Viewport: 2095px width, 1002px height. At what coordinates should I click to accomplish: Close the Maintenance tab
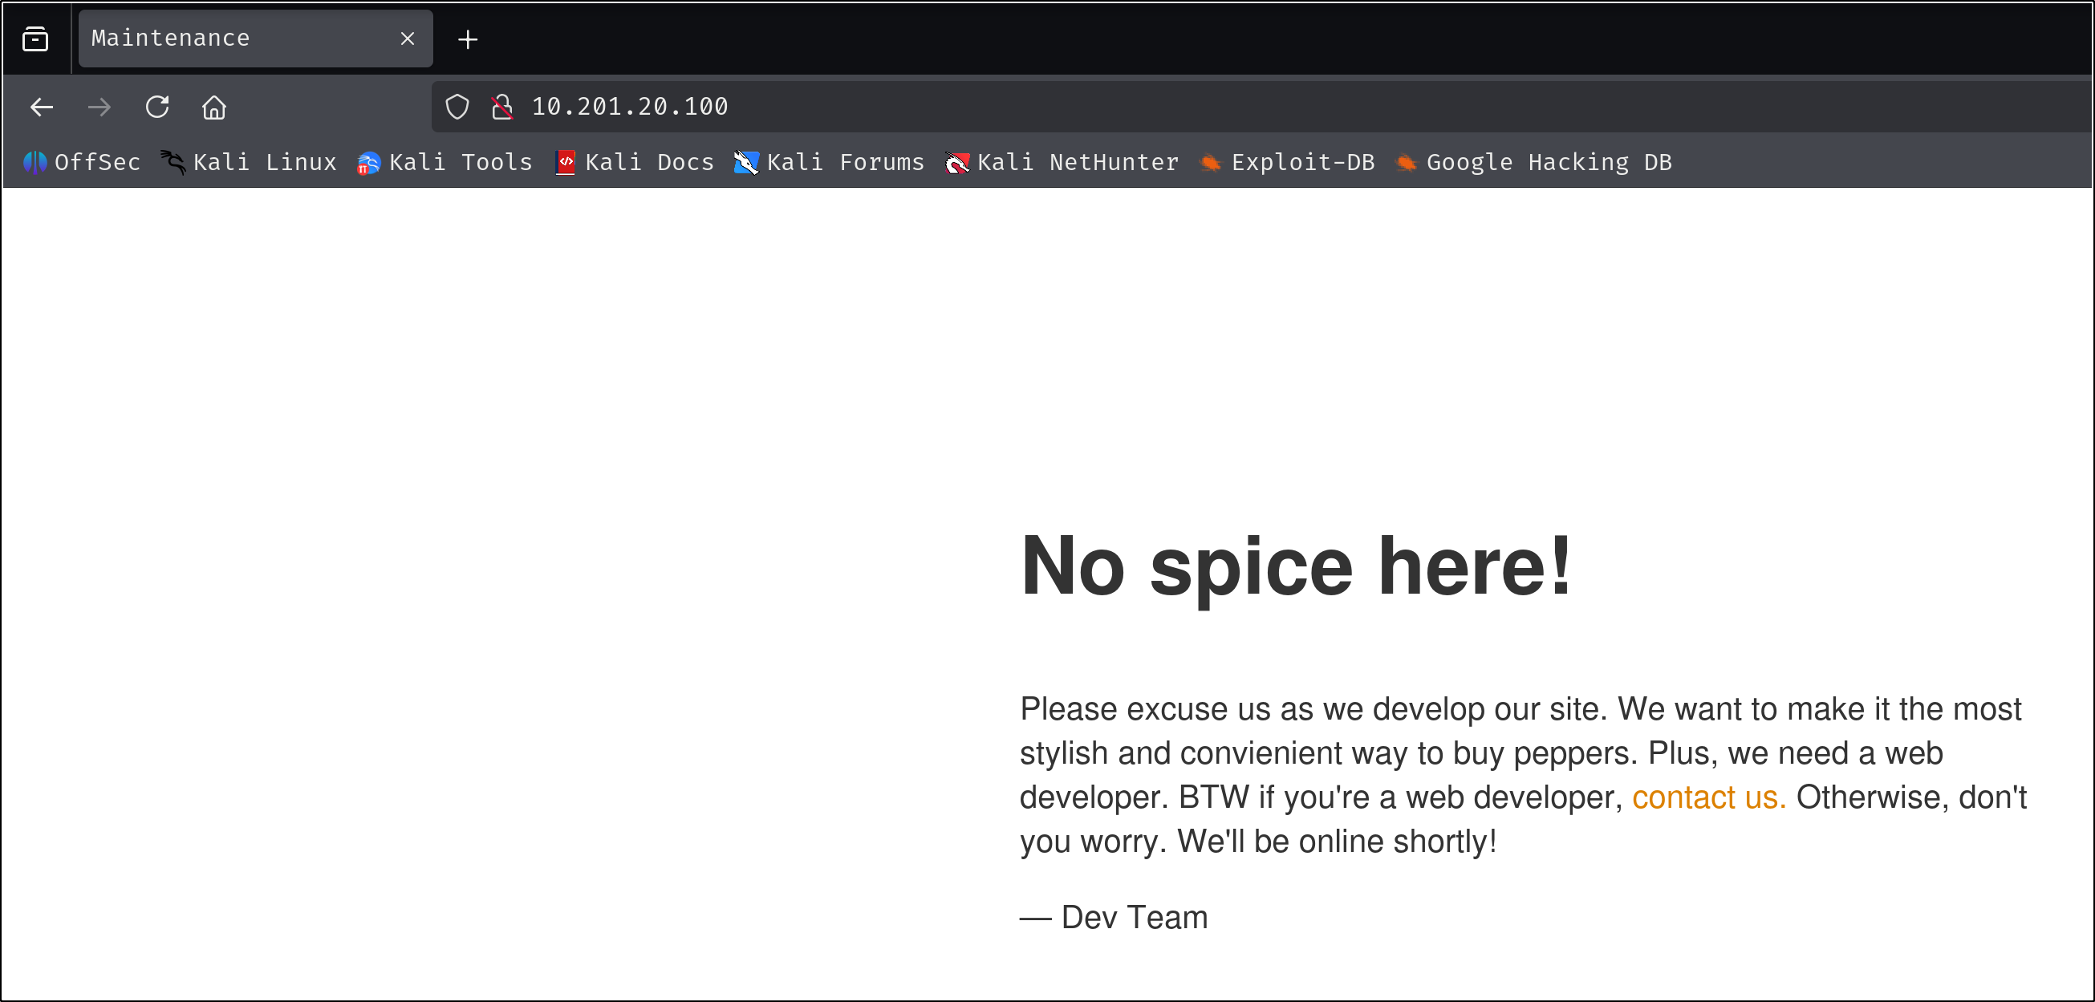408,39
